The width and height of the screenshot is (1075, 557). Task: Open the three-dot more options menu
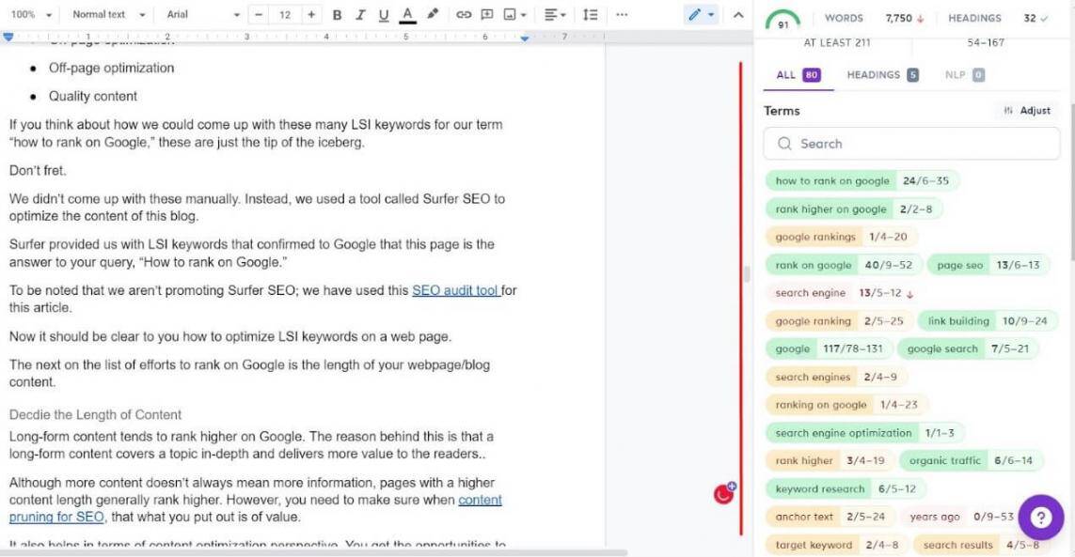(622, 15)
